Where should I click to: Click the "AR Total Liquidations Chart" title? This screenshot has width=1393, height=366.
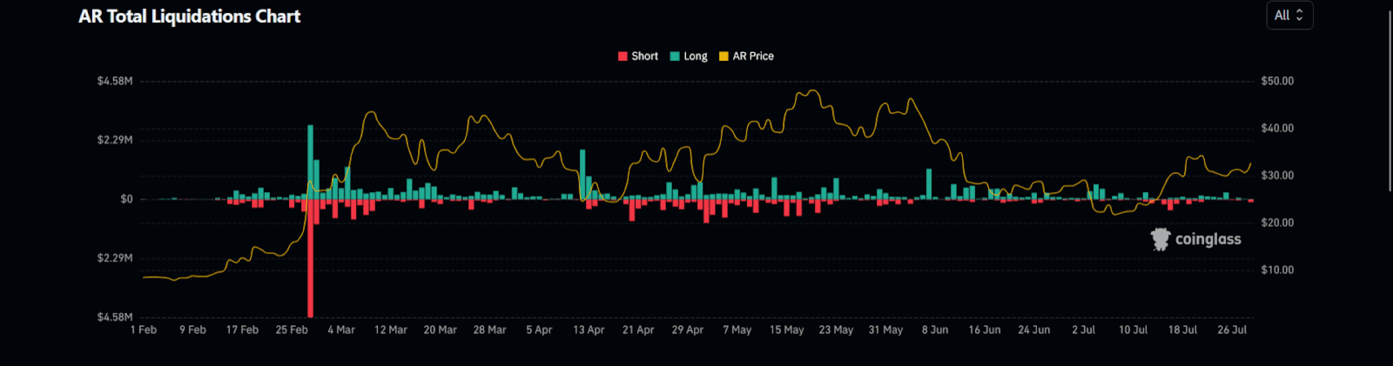point(189,16)
